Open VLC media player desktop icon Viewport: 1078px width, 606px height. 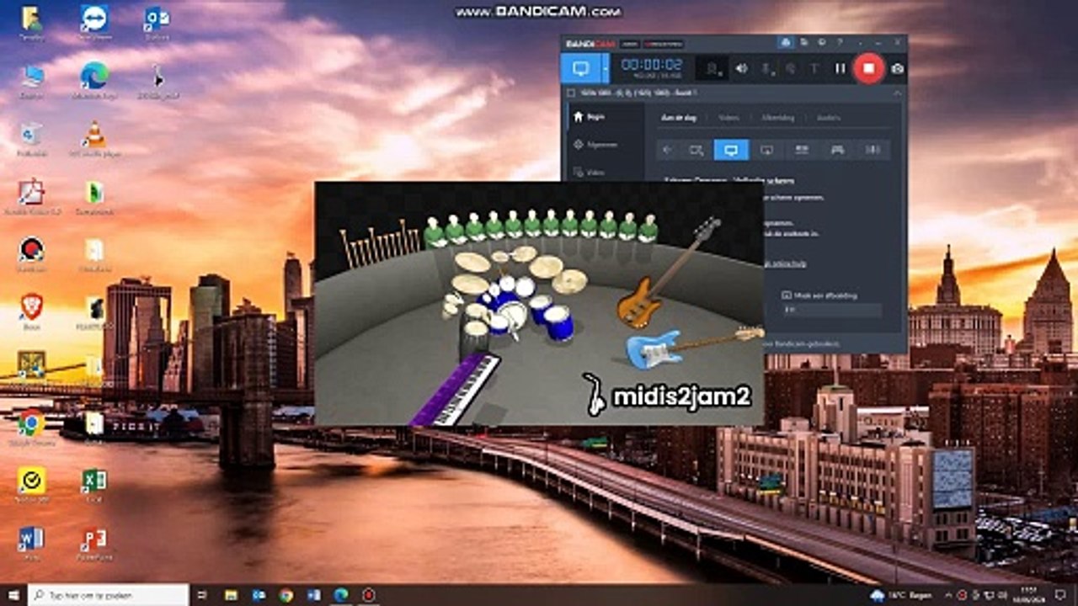click(94, 139)
